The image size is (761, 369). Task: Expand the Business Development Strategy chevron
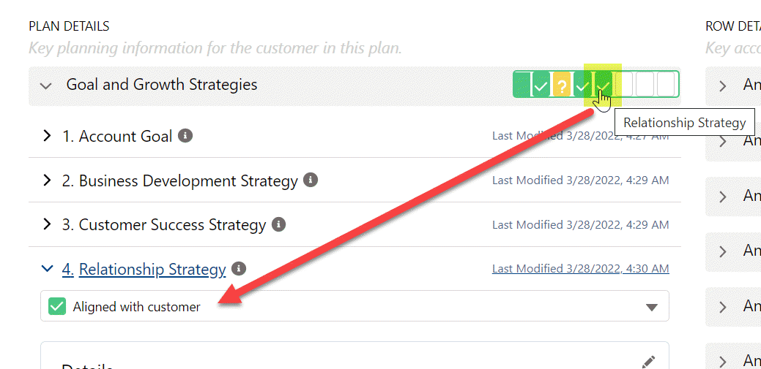pos(47,180)
